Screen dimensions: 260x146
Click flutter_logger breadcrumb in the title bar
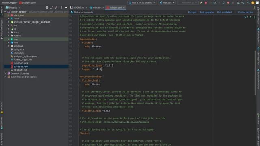click(x=9, y=3)
